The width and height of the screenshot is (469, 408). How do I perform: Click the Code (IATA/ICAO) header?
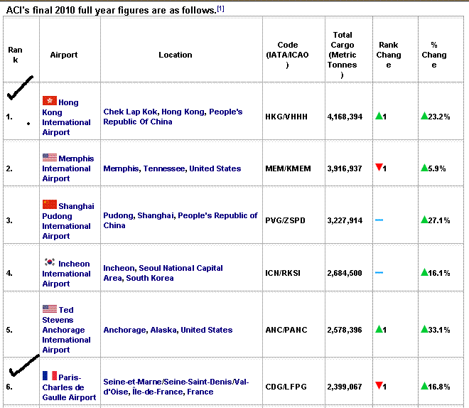click(x=288, y=55)
